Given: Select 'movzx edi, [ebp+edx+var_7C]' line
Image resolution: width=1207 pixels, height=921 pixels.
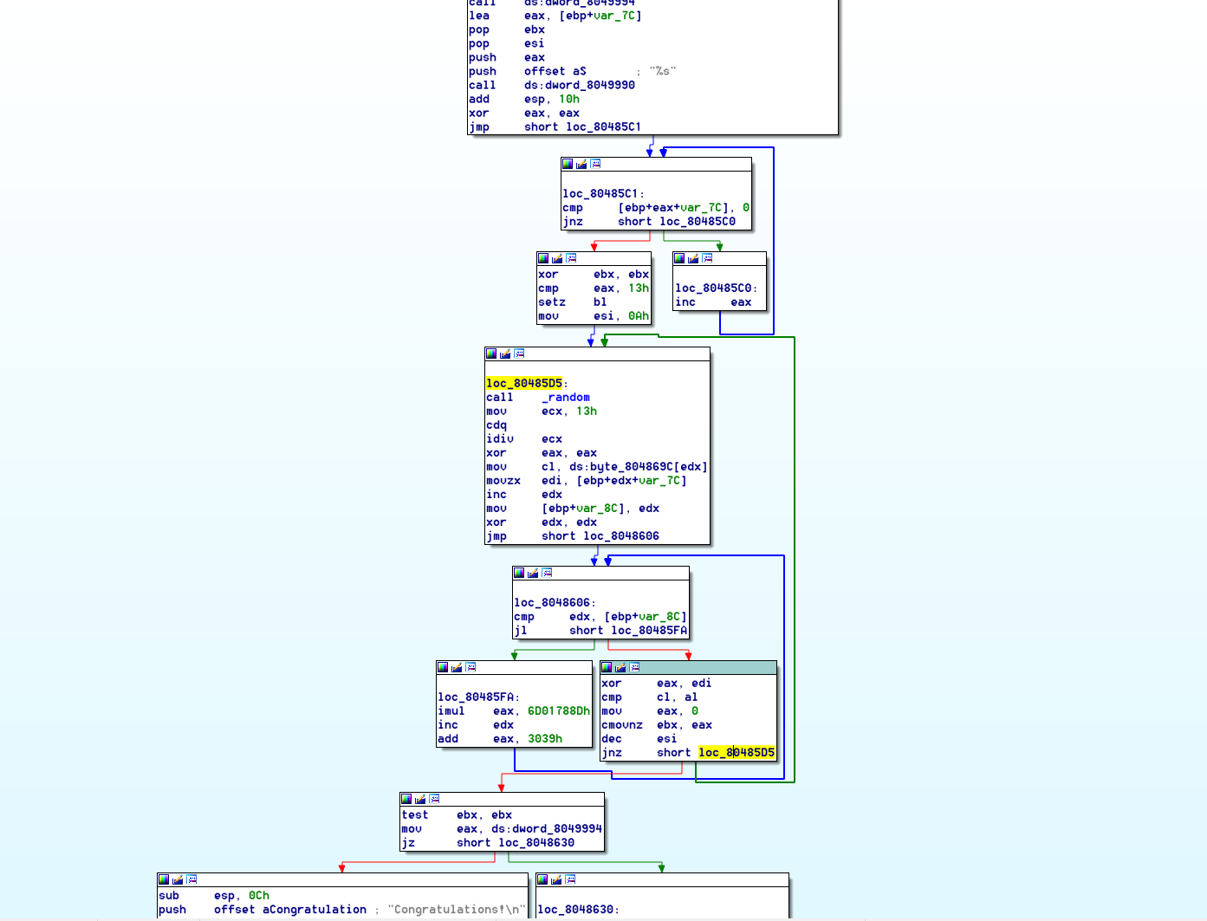Looking at the screenshot, I should click(587, 481).
